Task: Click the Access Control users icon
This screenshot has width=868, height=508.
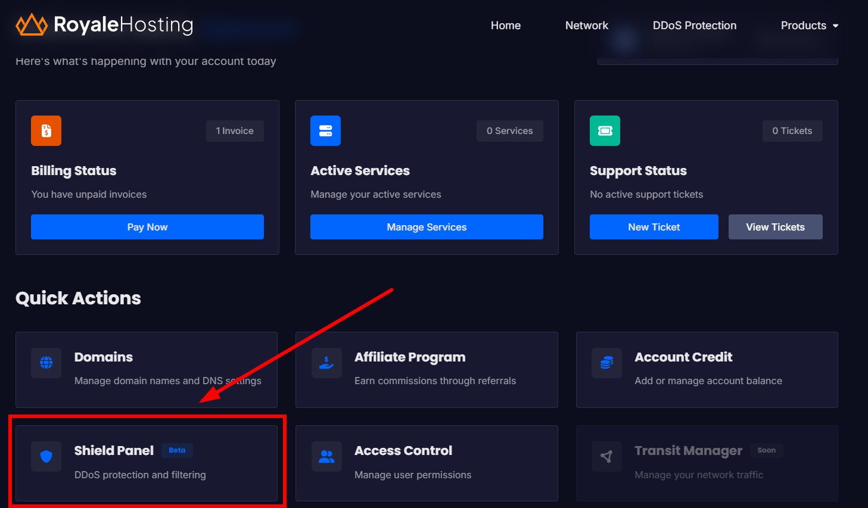Action: point(326,457)
